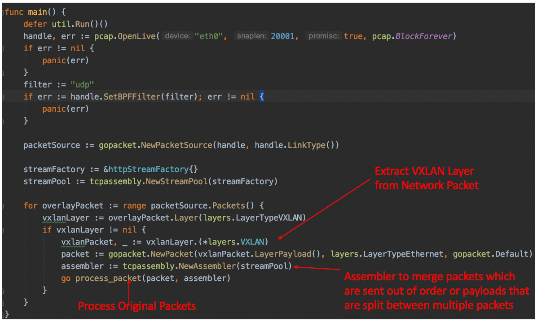Click 'LayerPayload' method call
The width and height of the screenshot is (537, 322).
click(x=283, y=254)
